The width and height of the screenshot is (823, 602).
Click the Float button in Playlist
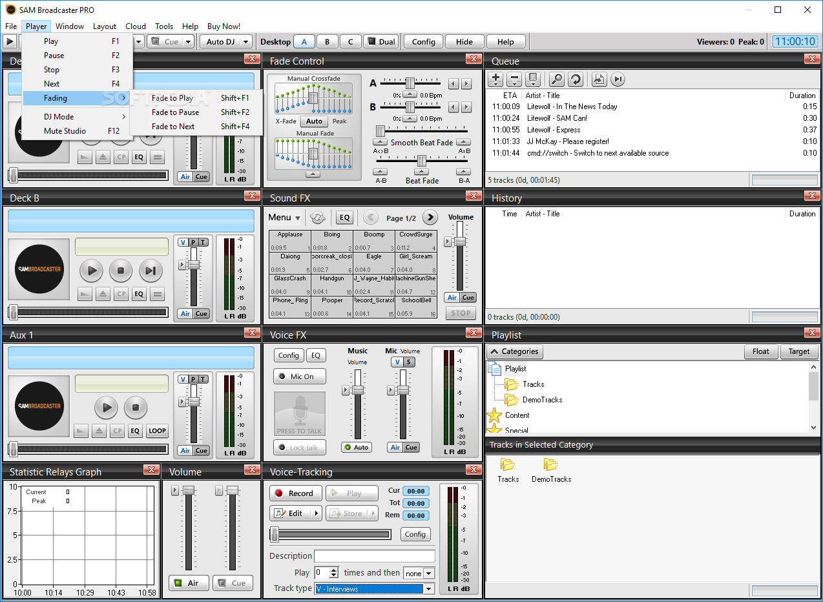click(x=761, y=351)
